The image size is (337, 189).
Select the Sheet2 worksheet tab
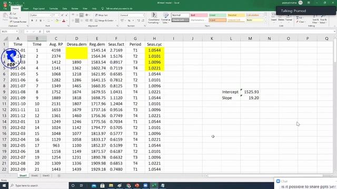pyautogui.click(x=34, y=175)
